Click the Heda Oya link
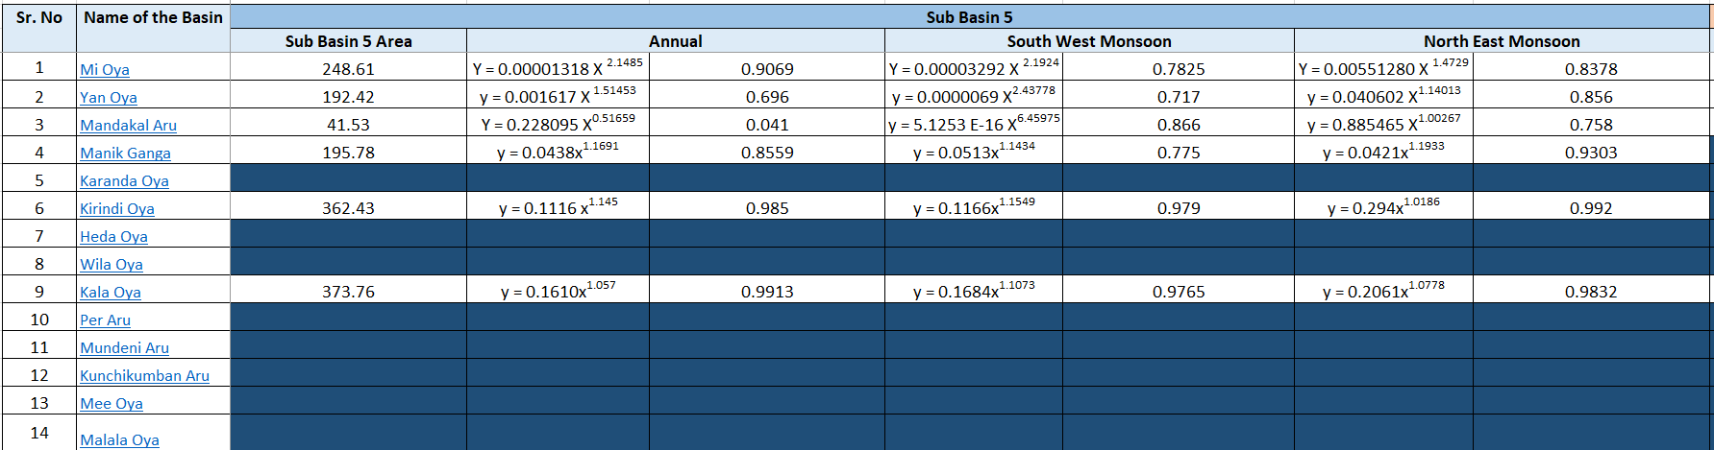Screen dimensions: 1714x450 (113, 236)
